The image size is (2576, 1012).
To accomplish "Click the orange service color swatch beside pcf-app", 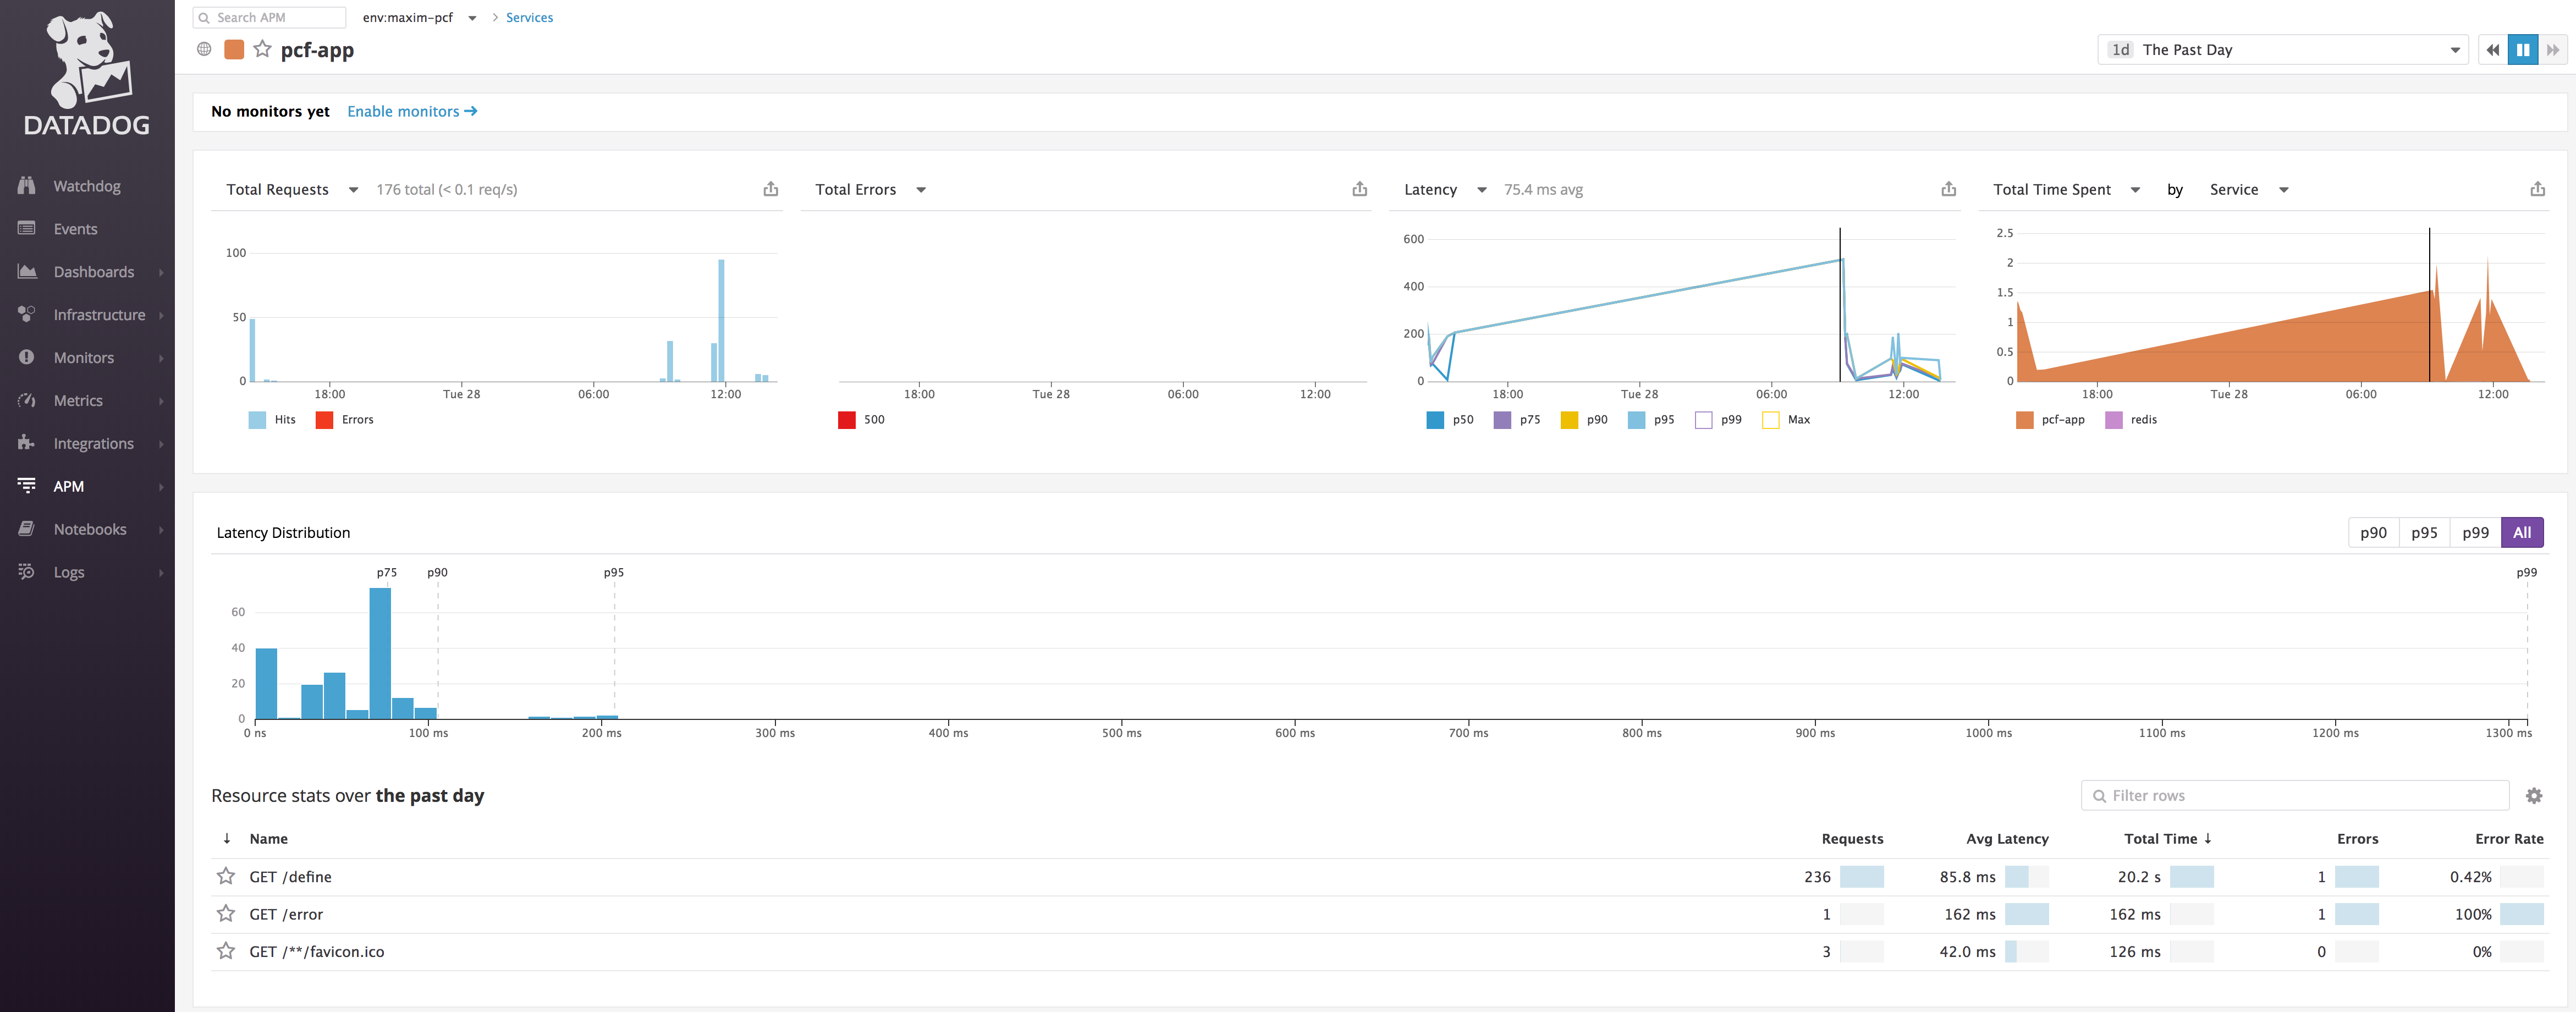I will pyautogui.click(x=233, y=48).
